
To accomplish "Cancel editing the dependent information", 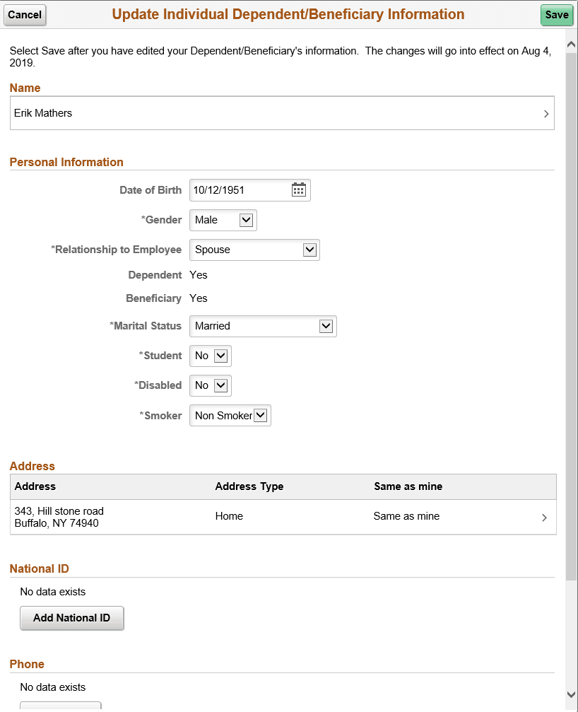I will [x=25, y=14].
